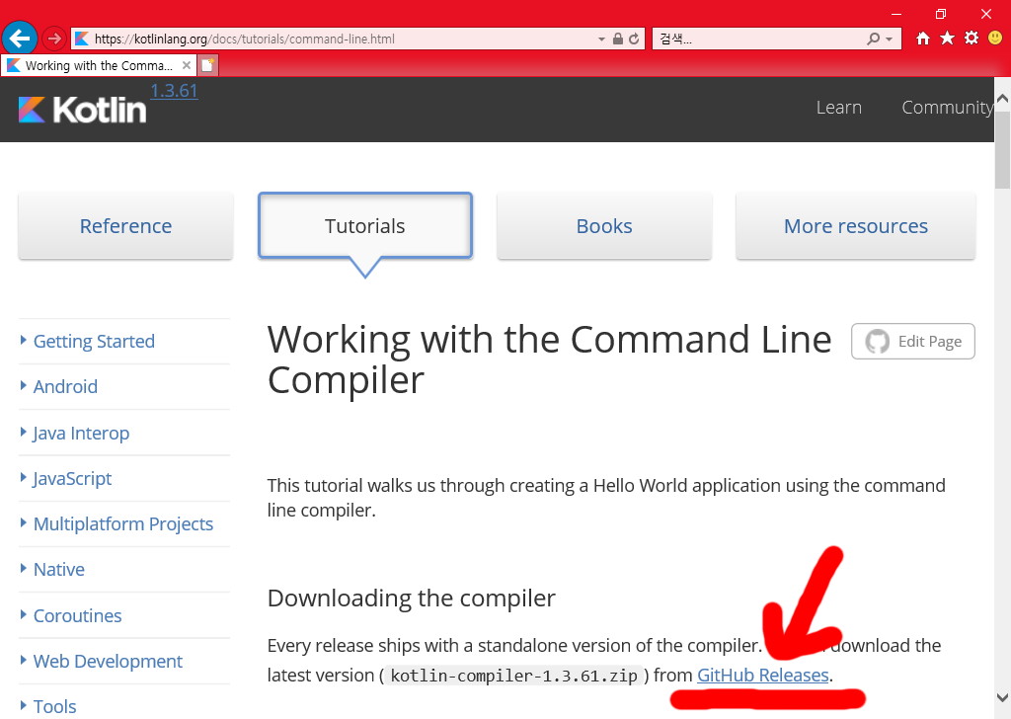
Task: Click the vertical scrollbar thumb
Action: [1003, 149]
